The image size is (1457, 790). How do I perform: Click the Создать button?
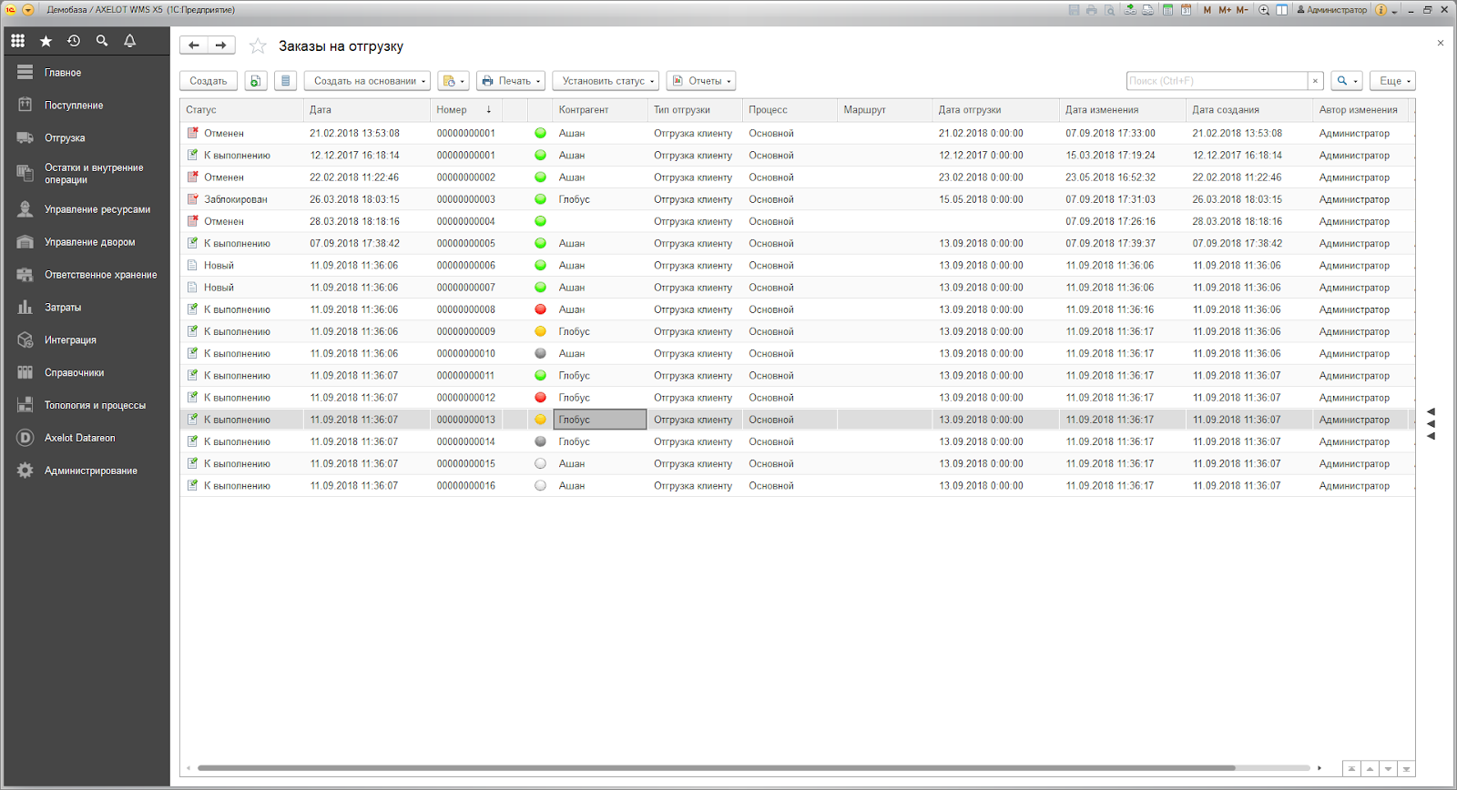click(209, 81)
